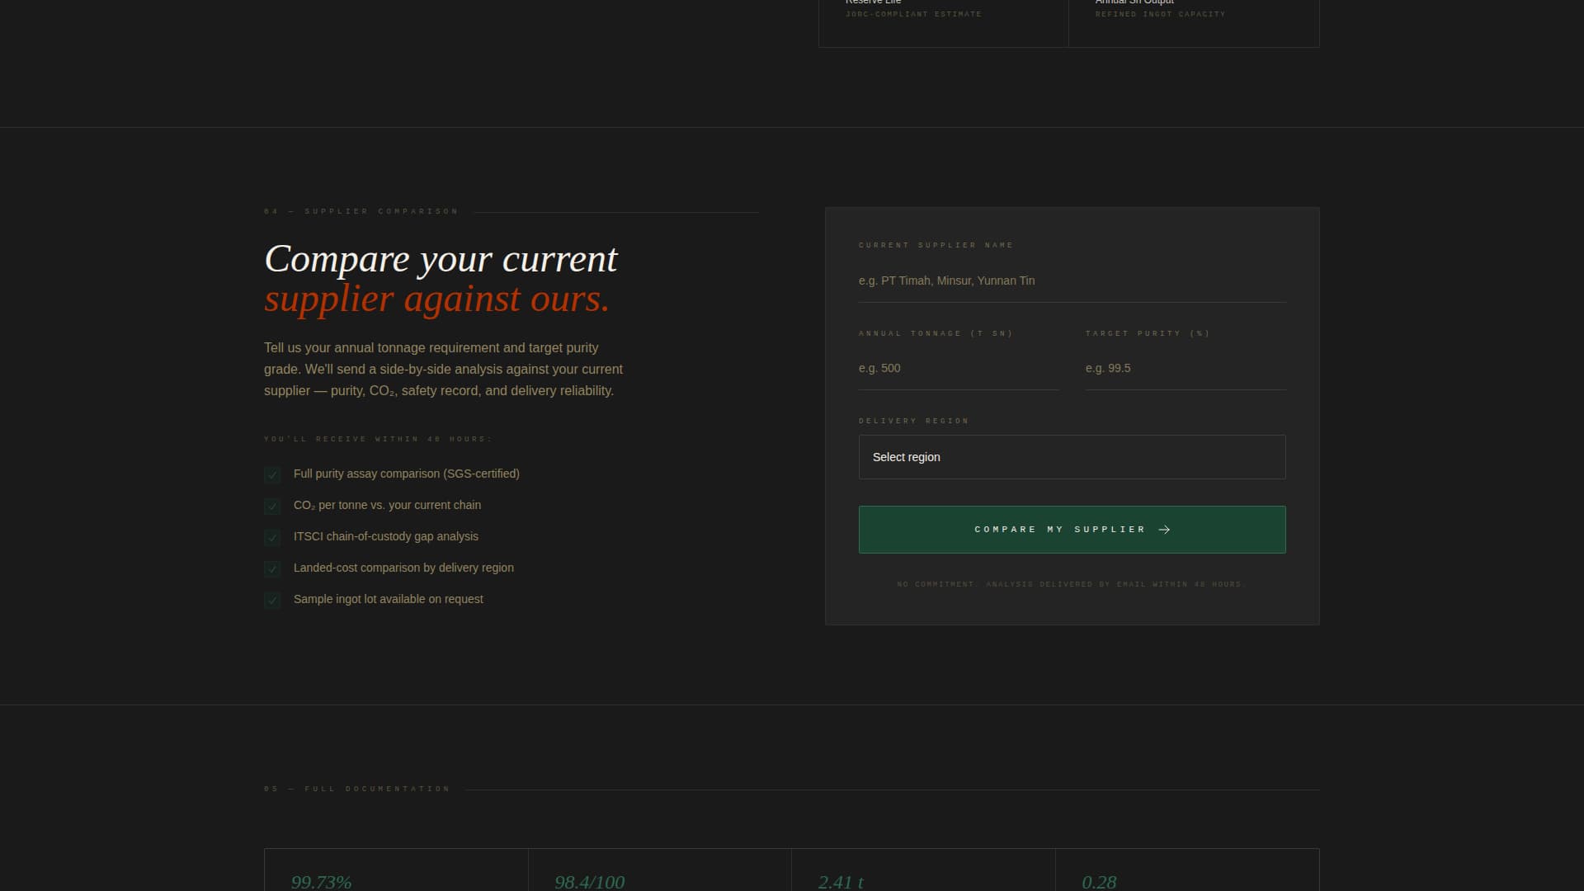1584x891 pixels.
Task: Click checkmark beside Sample ingot lot item
Action: tap(272, 600)
